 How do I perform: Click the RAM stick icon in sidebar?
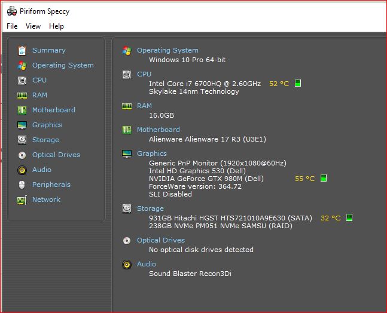(x=22, y=96)
